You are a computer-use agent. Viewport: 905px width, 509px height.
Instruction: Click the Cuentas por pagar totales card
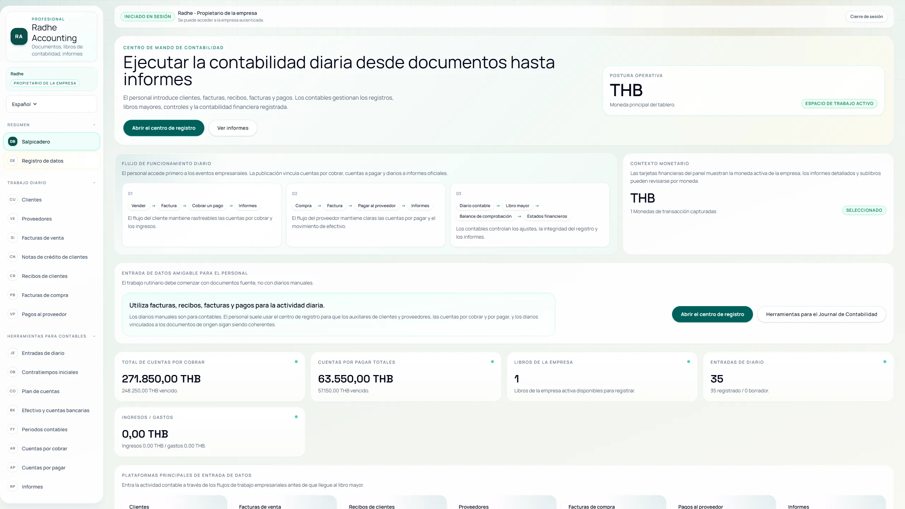click(x=406, y=377)
